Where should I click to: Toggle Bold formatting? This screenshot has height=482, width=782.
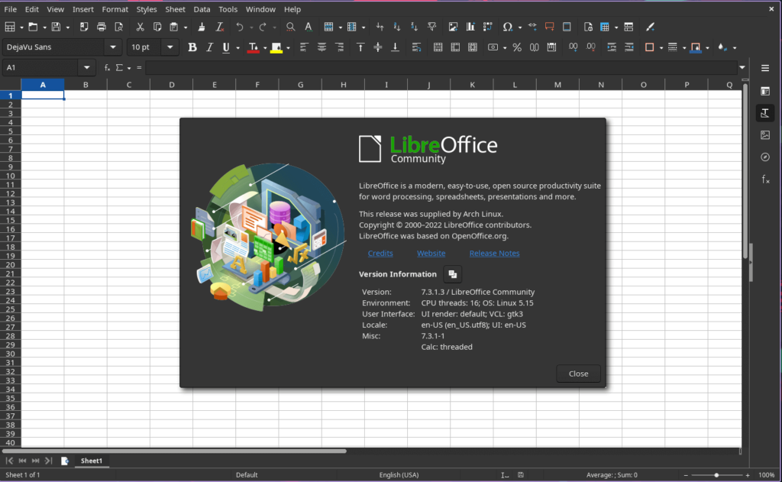pos(192,47)
